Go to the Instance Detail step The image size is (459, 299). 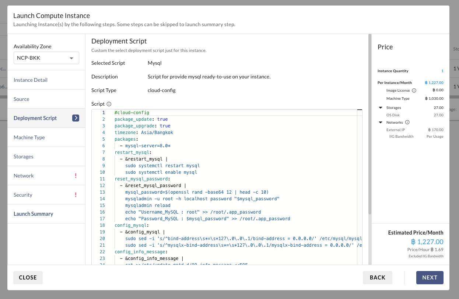[31, 80]
